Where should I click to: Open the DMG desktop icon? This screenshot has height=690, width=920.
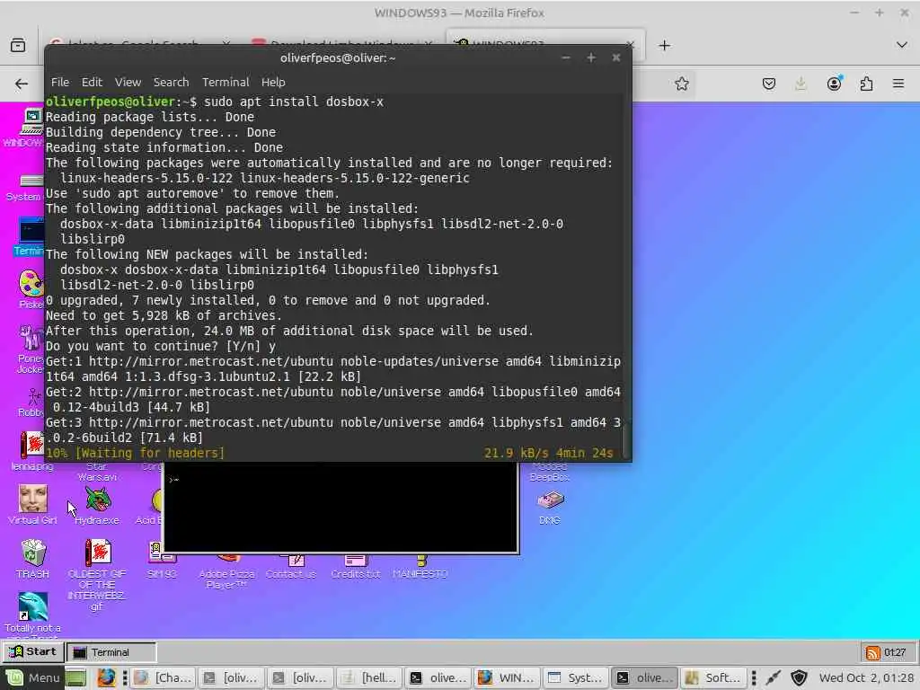[x=550, y=507]
